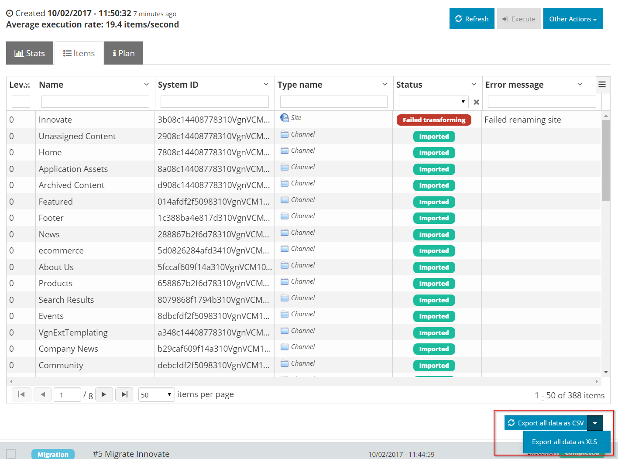Focus the Error message filter input
Viewport: 618px width, 459px height.
pyautogui.click(x=542, y=102)
